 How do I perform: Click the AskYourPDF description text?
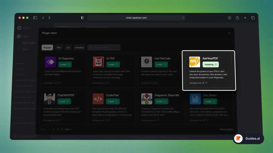click(x=208, y=74)
